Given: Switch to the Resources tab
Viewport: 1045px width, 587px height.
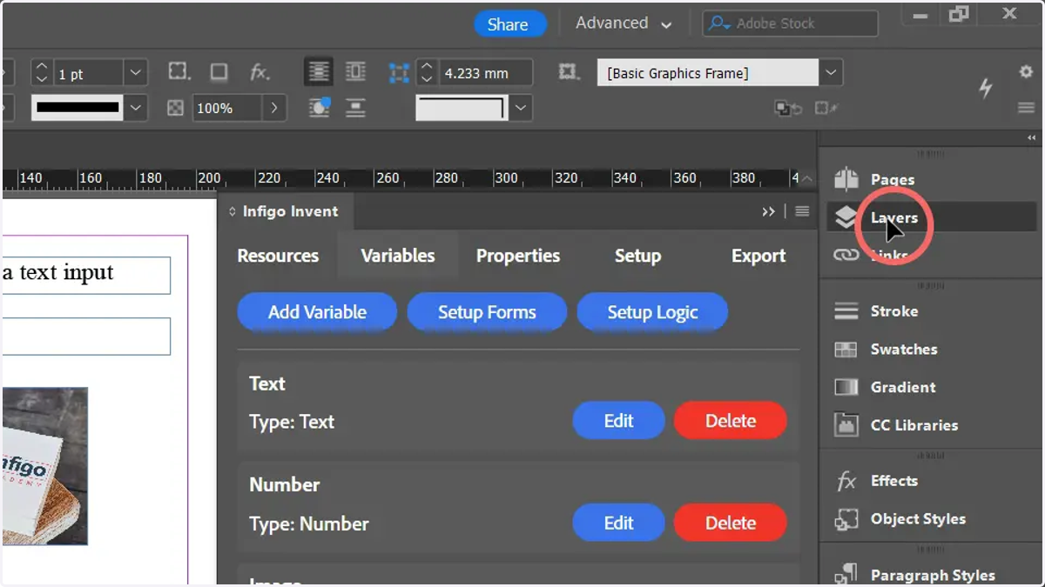Looking at the screenshot, I should [278, 256].
